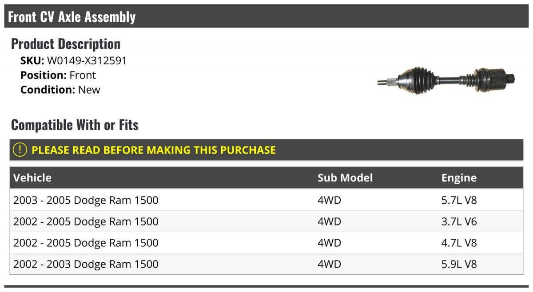Click the exclamation warning icon
The height and width of the screenshot is (292, 533).
click(20, 150)
